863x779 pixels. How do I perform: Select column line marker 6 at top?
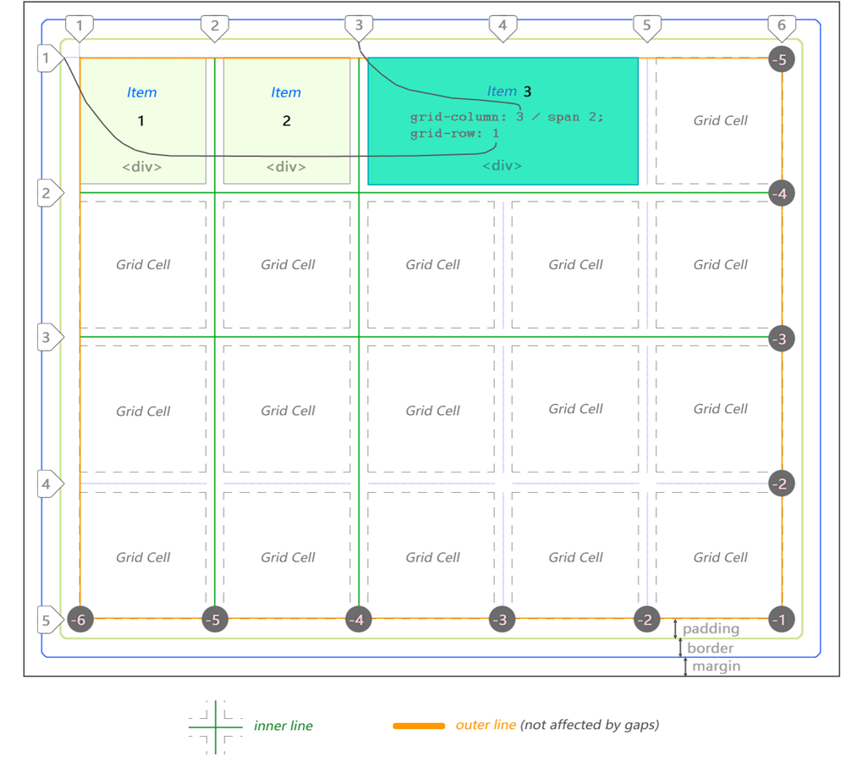782,26
